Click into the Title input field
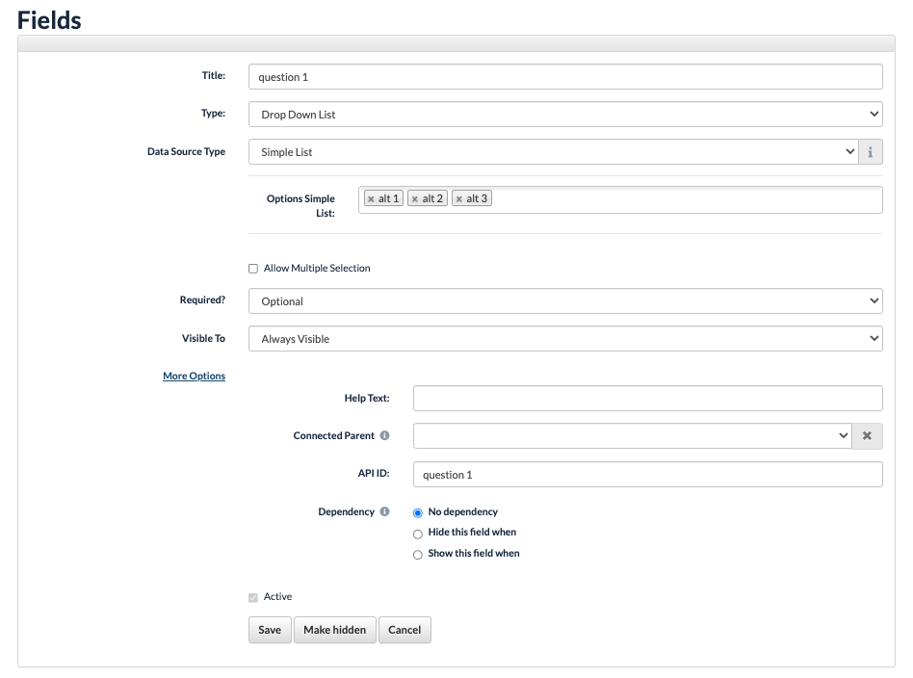Screen dimensions: 913x678 point(565,77)
